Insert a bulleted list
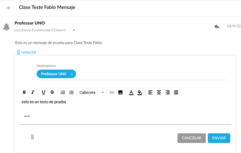 [x=71, y=92]
